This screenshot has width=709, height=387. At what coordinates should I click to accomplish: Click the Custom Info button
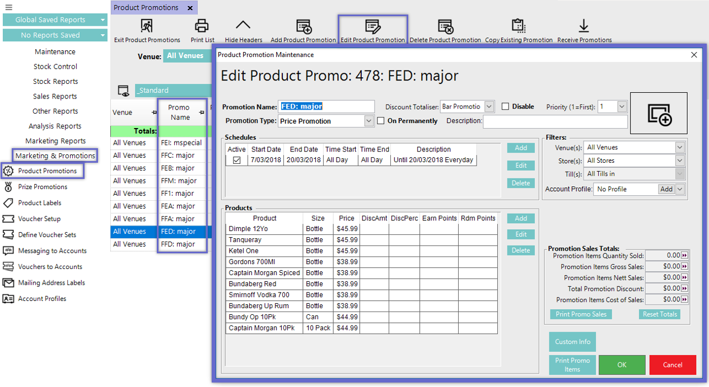coord(572,342)
